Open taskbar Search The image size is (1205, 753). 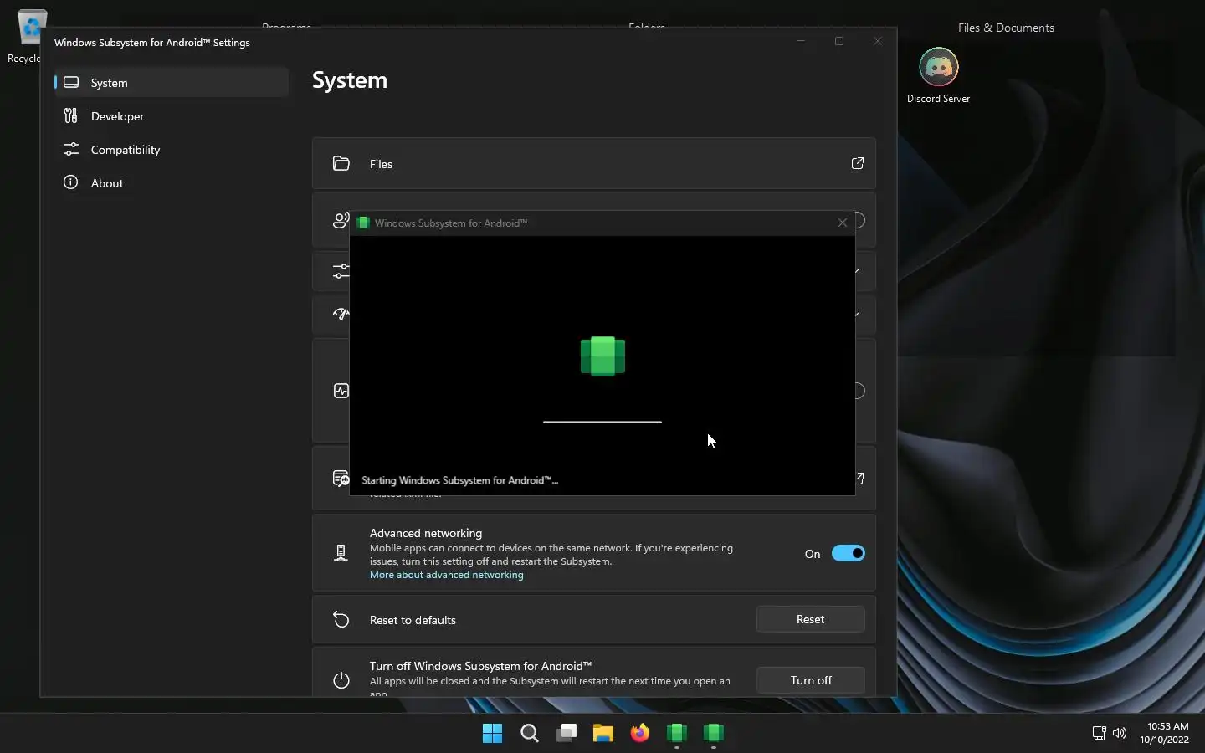pyautogui.click(x=530, y=734)
